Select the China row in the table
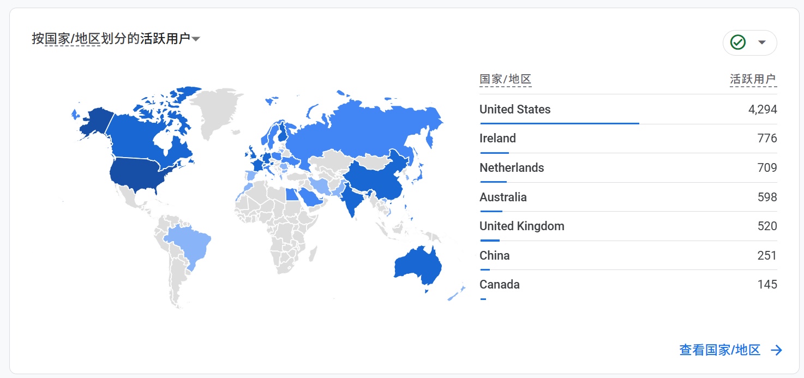Image resolution: width=804 pixels, height=378 pixels. [628, 255]
